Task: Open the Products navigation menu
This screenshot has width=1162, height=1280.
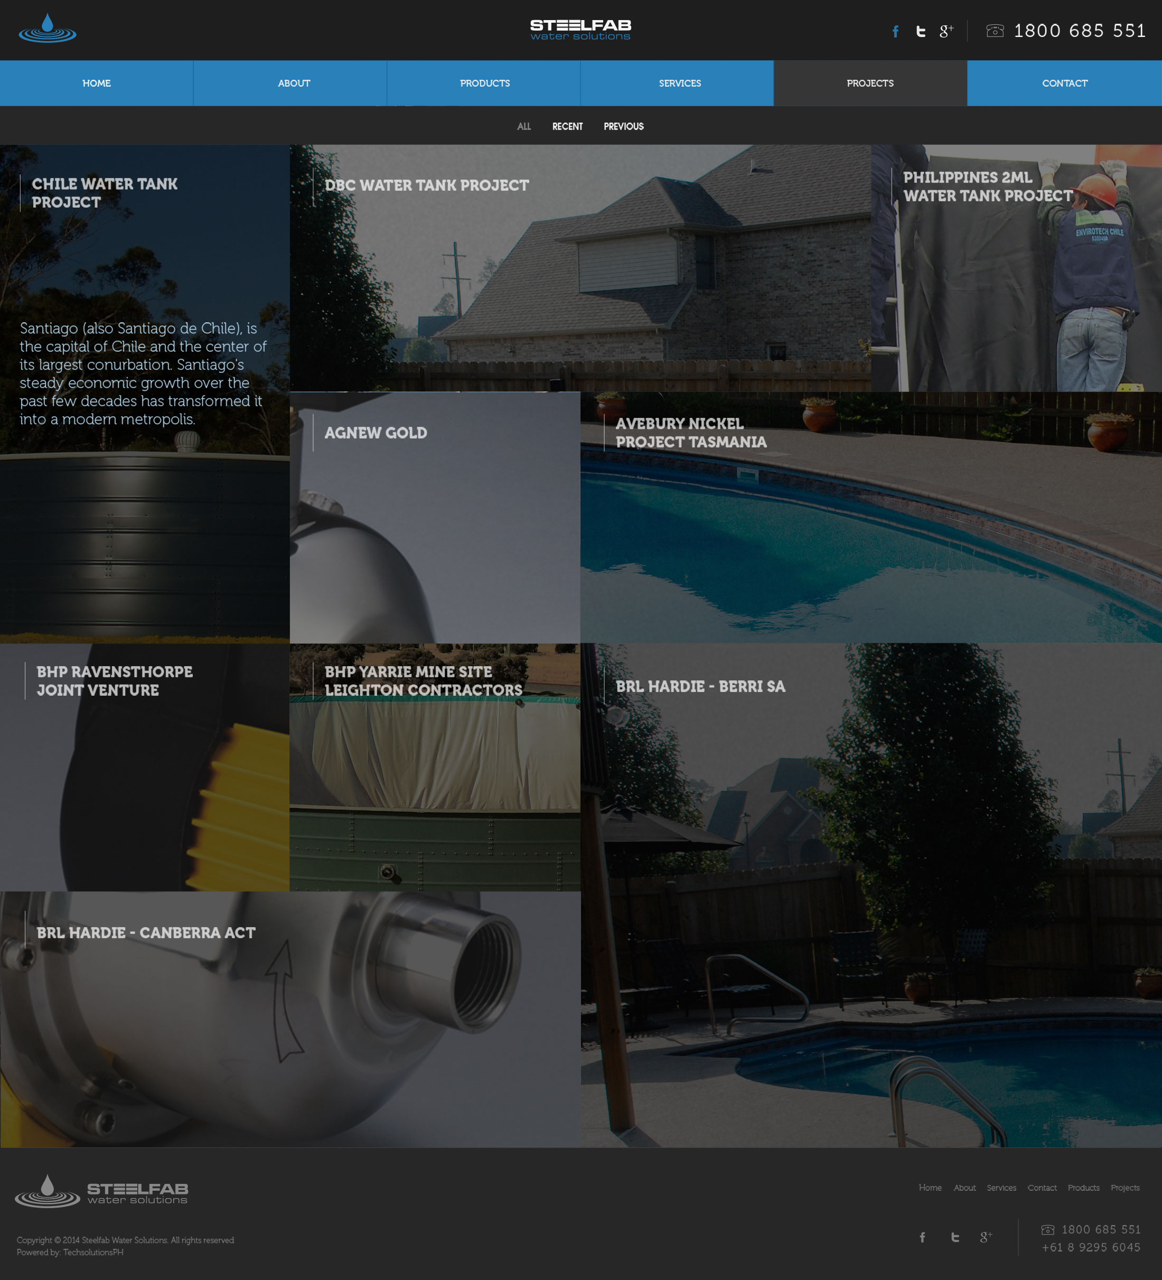Action: 484,83
